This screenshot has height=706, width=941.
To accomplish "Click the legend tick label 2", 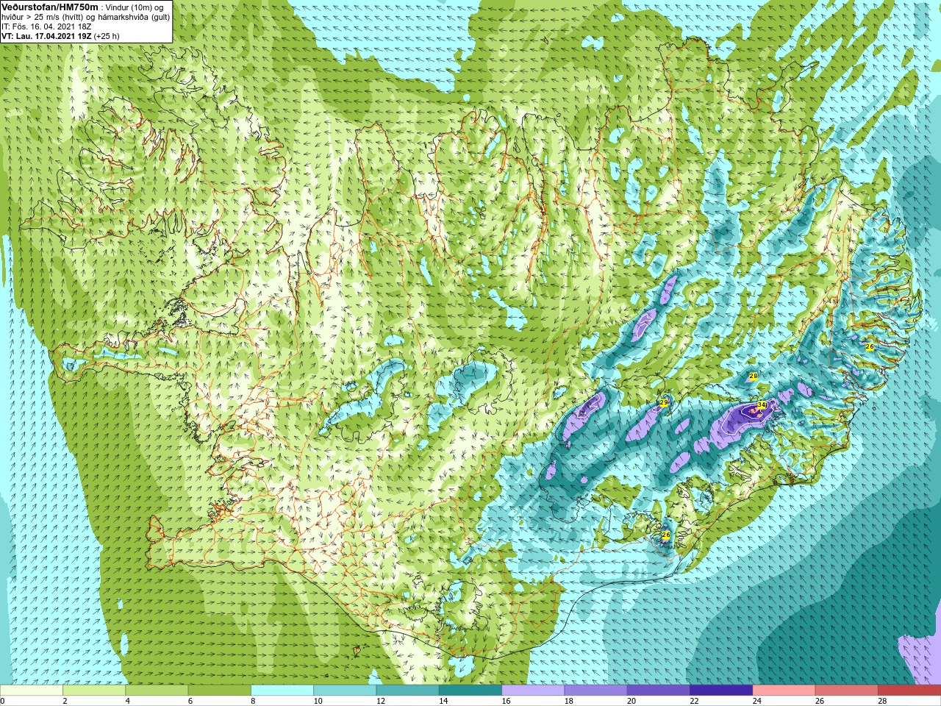I will [x=65, y=702].
